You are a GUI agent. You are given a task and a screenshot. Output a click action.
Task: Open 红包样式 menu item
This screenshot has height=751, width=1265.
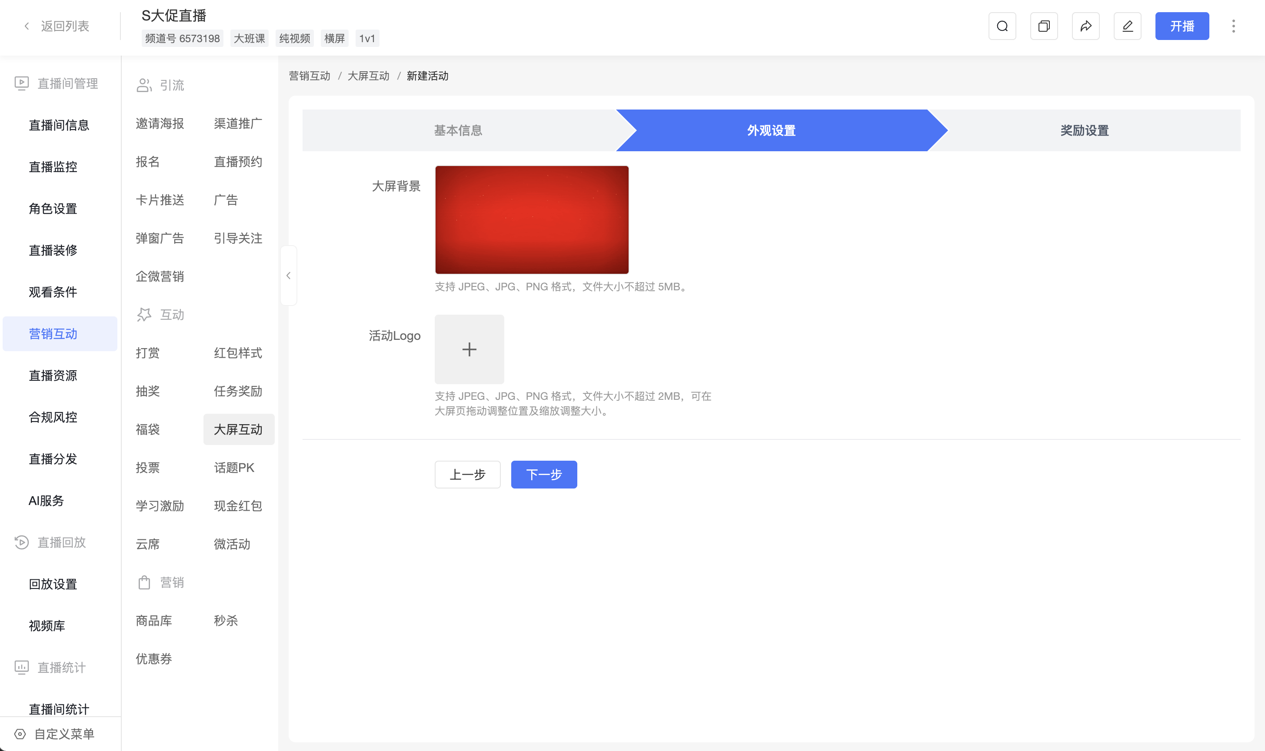pos(238,353)
